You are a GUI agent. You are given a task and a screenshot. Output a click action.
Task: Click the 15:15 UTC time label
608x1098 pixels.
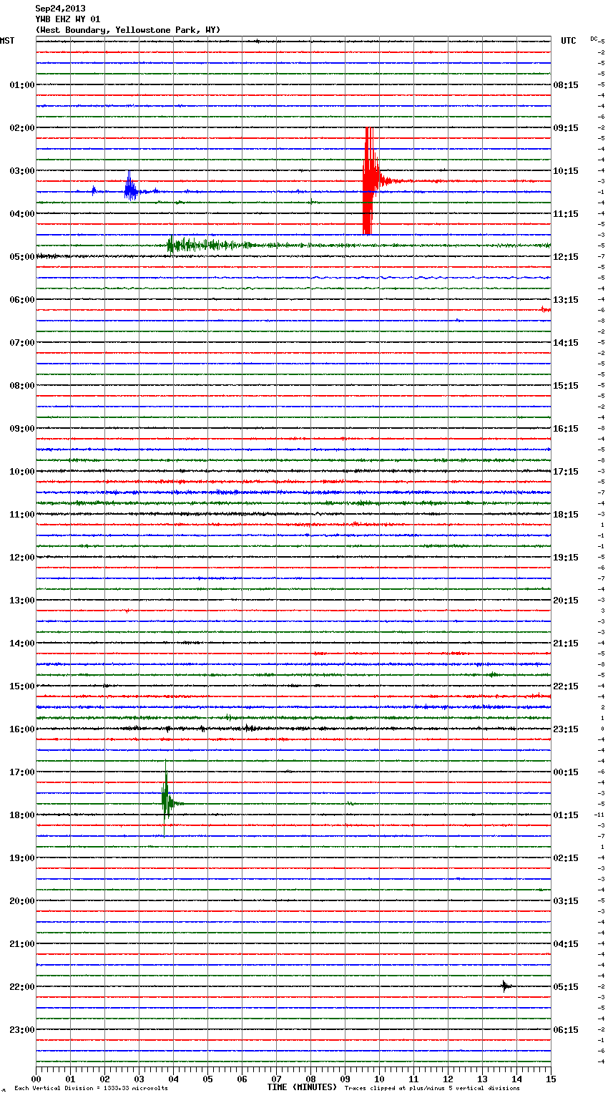[x=566, y=385]
